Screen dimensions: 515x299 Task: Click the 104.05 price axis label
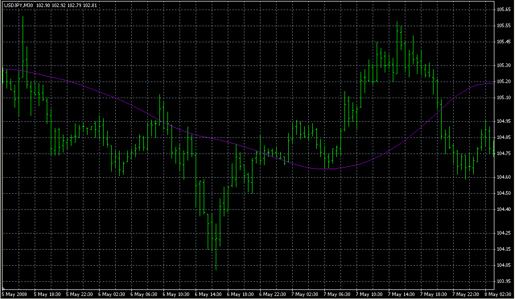point(503,265)
